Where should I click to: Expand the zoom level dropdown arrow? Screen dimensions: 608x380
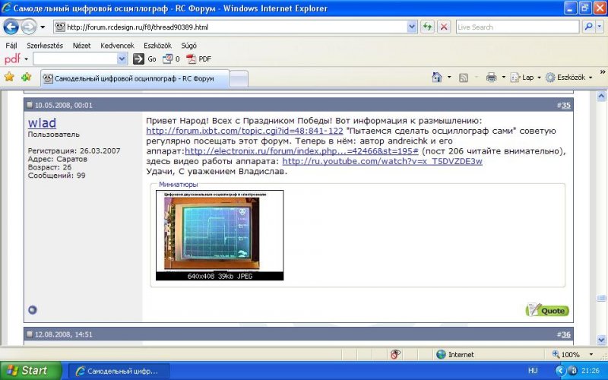591,354
